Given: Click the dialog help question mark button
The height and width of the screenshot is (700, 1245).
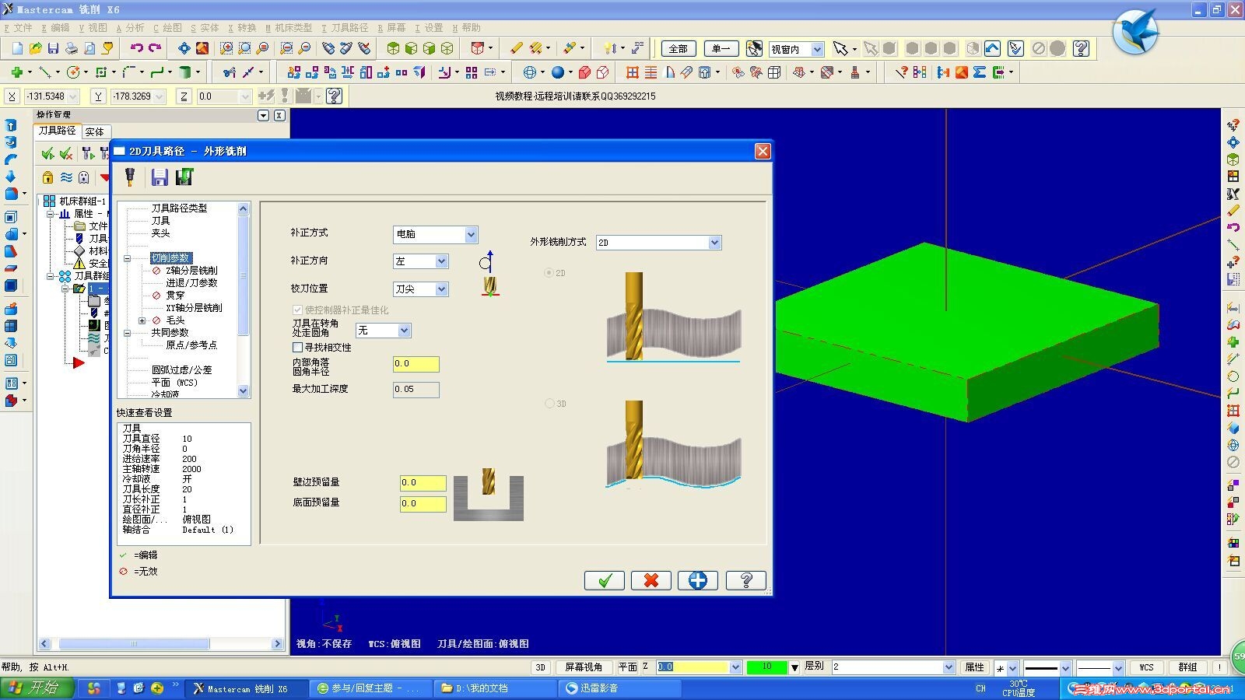Looking at the screenshot, I should [x=745, y=580].
